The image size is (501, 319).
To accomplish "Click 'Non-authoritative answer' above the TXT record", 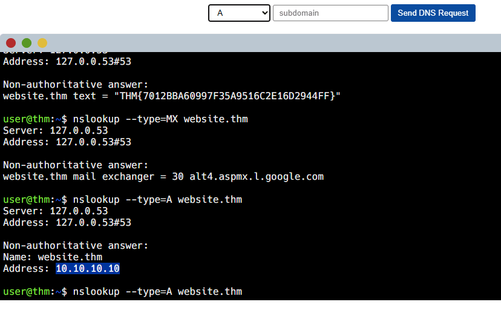I will pyautogui.click(x=76, y=85).
